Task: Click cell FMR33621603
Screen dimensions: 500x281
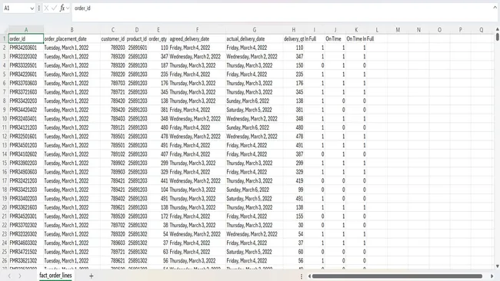Action: [26, 207]
